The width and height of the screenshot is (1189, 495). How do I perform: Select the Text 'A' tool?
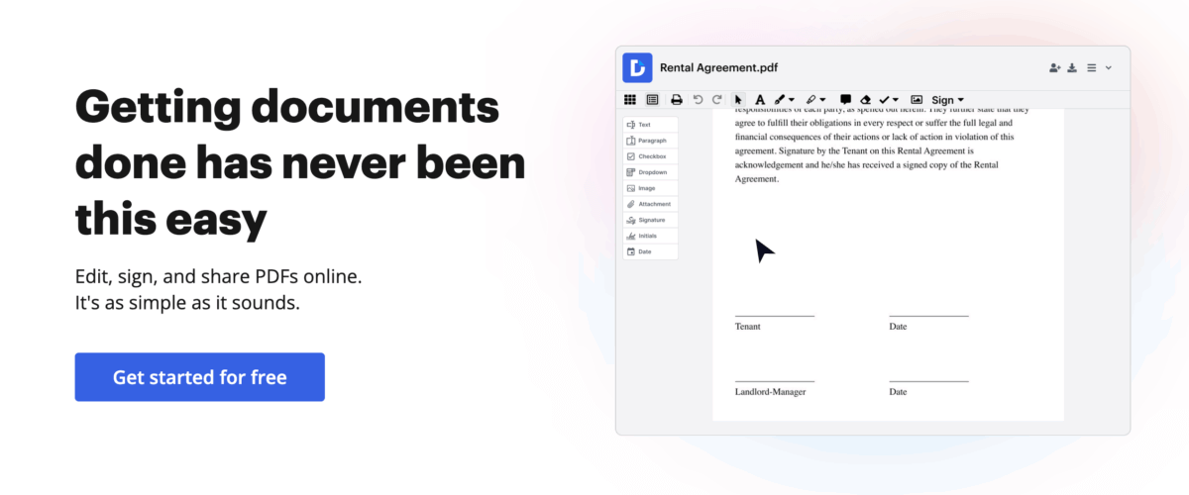(760, 100)
